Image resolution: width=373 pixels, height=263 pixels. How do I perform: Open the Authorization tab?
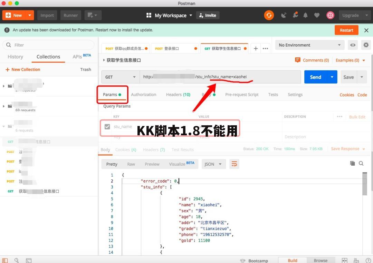143,95
